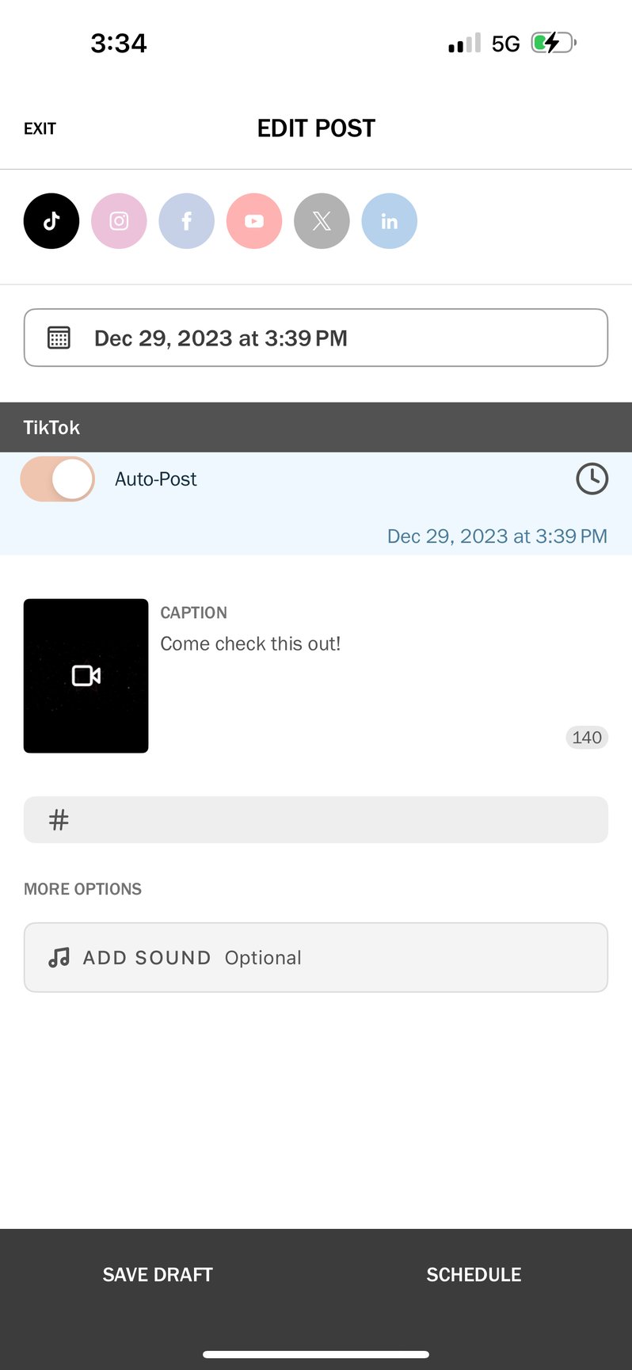Click the clock icon in the TikTok section
The image size is (632, 1370).
pyautogui.click(x=592, y=479)
